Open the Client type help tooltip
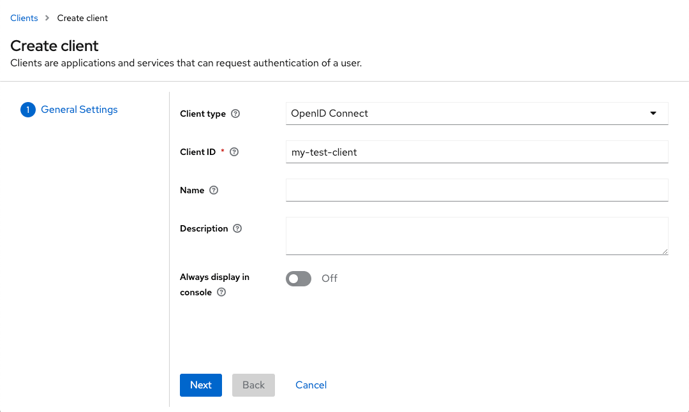689x412 pixels. [x=235, y=114]
